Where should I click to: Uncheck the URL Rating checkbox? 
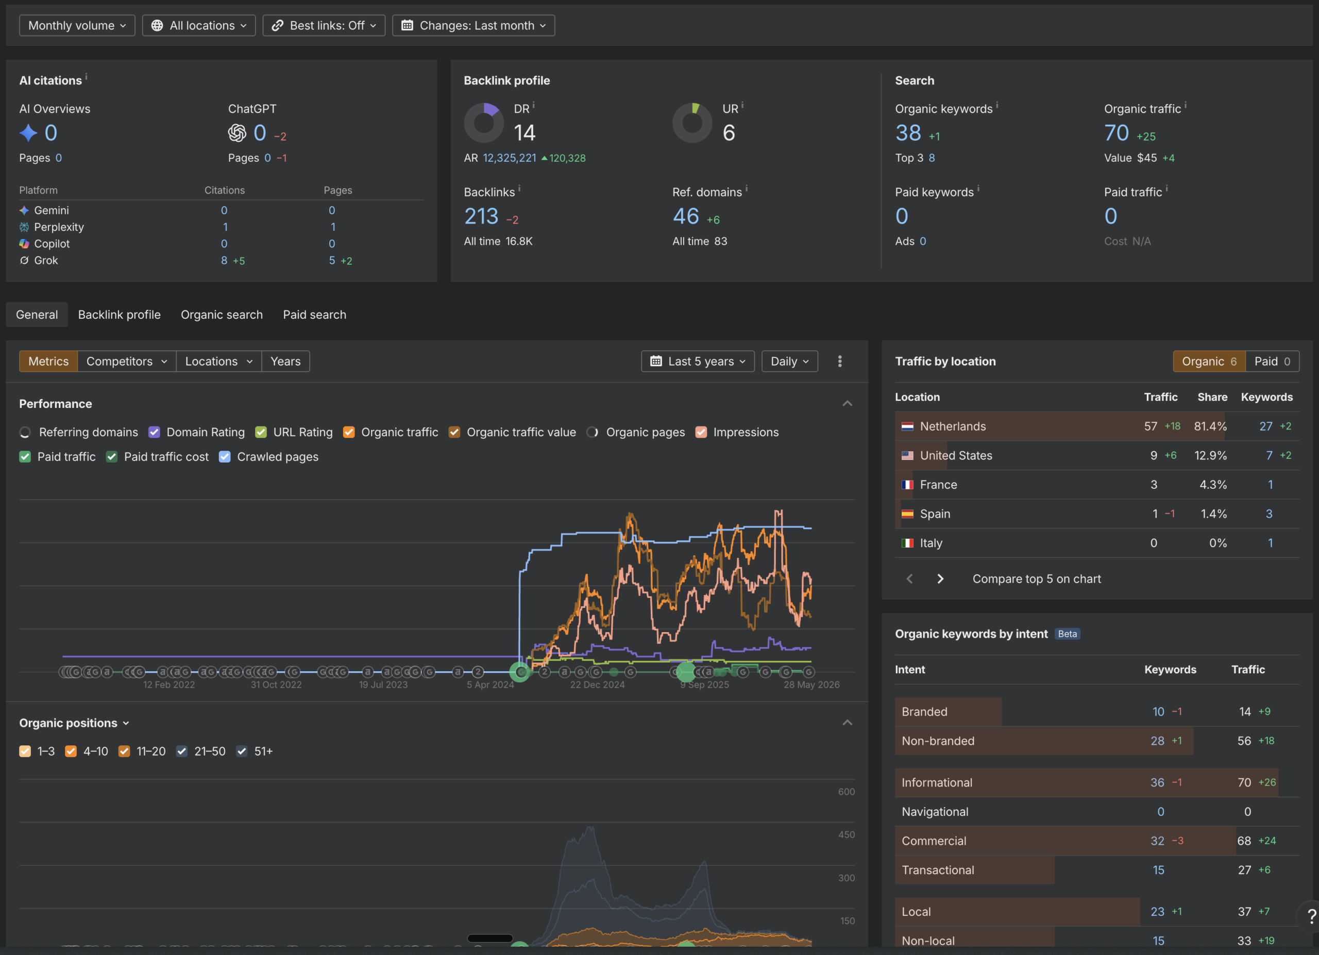261,433
